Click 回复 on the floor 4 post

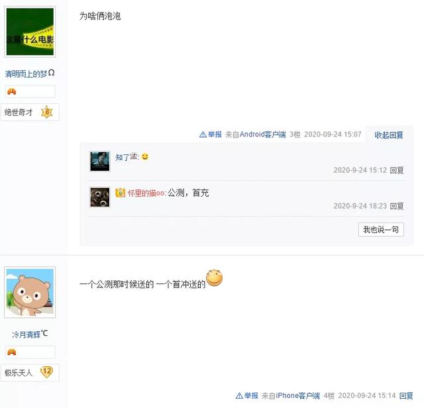coord(406,396)
